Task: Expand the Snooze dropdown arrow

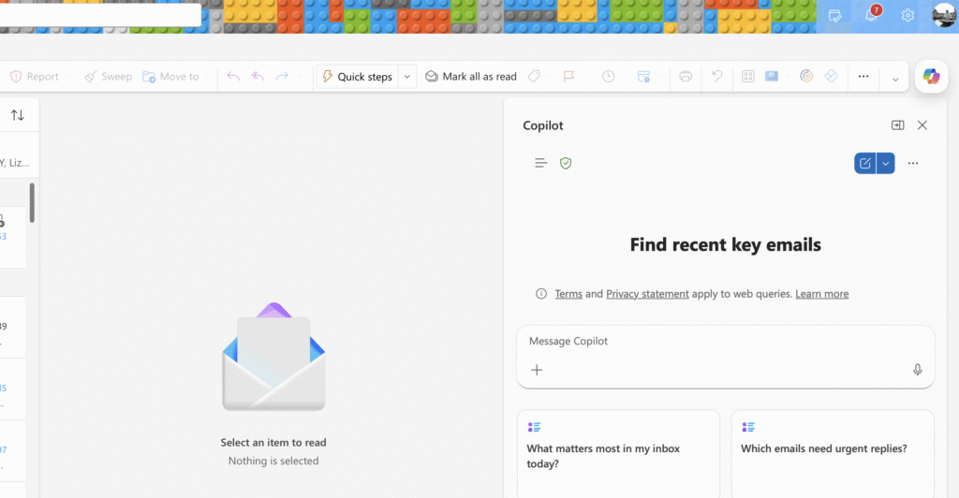Action: [624, 77]
